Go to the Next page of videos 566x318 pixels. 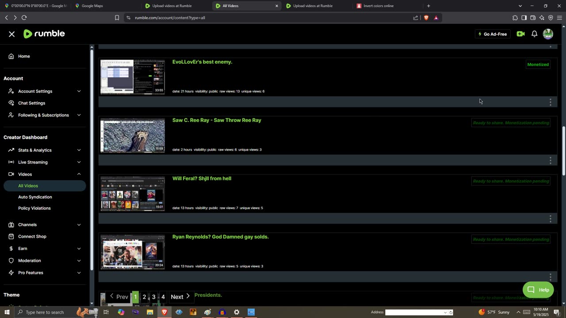click(x=180, y=297)
